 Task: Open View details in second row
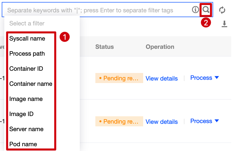tap(162, 122)
